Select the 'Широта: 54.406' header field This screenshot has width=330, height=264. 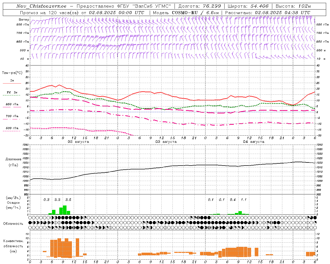(x=248, y=6)
